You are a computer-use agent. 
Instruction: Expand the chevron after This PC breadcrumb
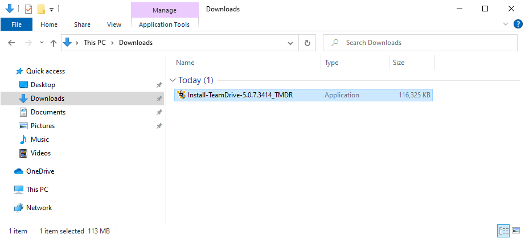click(x=113, y=43)
